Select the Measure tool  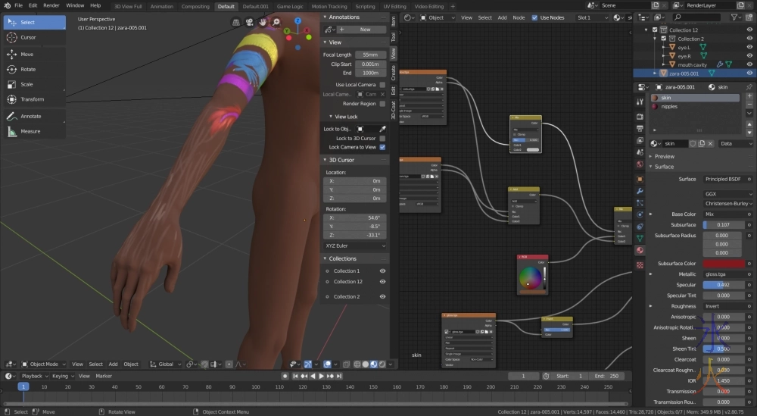(30, 131)
